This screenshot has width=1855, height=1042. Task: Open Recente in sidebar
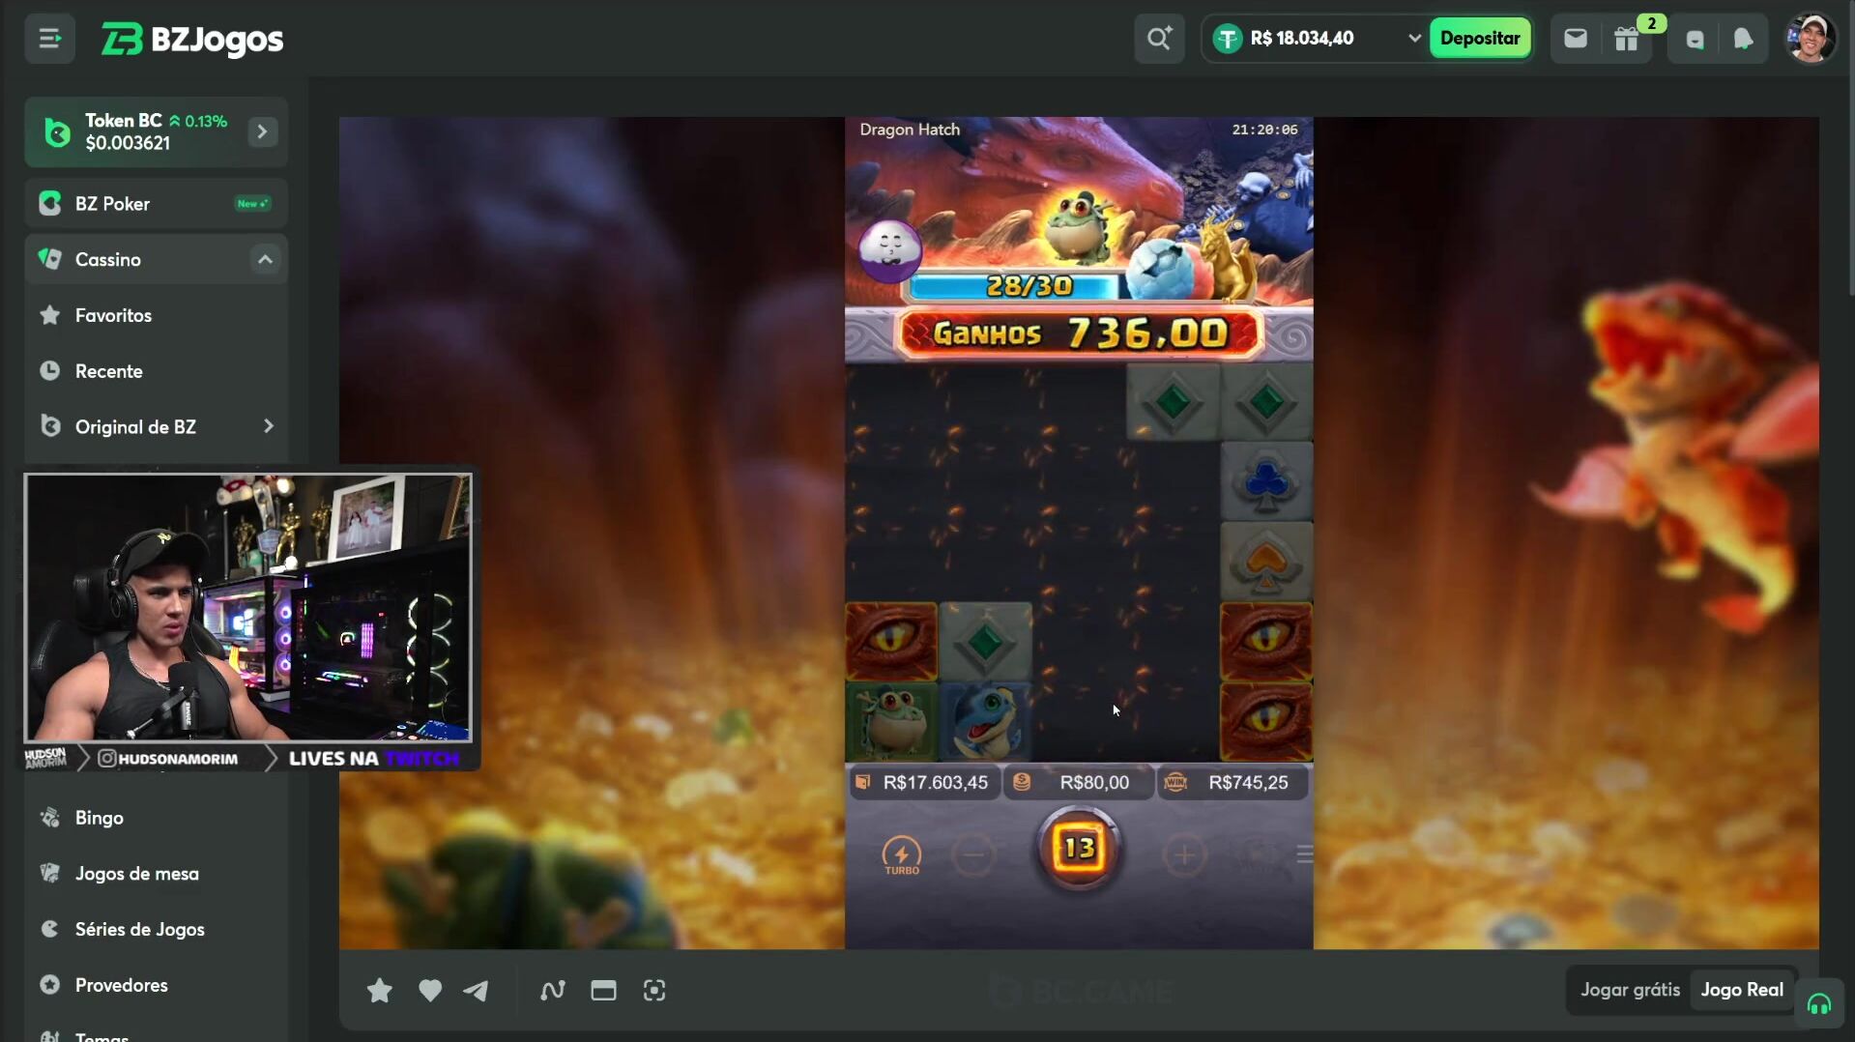(157, 371)
